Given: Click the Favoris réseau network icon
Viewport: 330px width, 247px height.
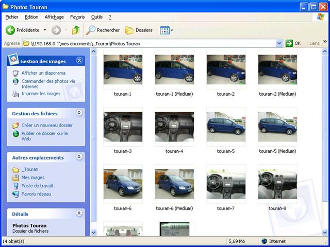Looking at the screenshot, I should click(15, 194).
